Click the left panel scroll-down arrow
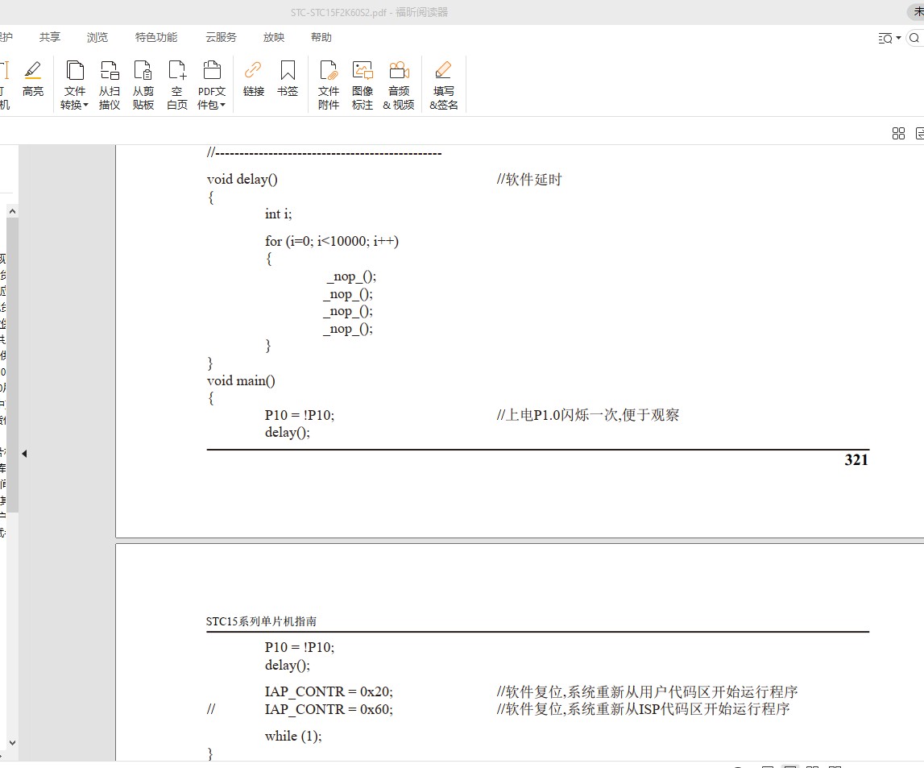The height and width of the screenshot is (768, 924). pos(12,743)
